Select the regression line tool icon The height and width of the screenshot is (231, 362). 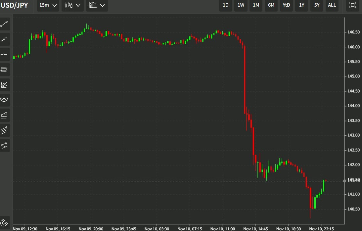tap(4, 145)
